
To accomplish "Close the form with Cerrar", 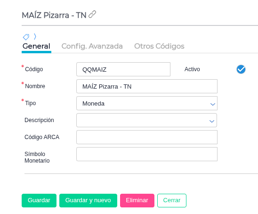I will [x=172, y=200].
